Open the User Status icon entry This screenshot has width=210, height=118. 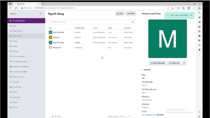(11, 97)
